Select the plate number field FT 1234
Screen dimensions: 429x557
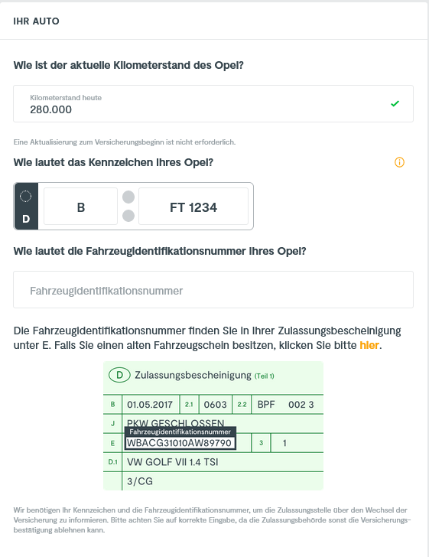tap(193, 206)
